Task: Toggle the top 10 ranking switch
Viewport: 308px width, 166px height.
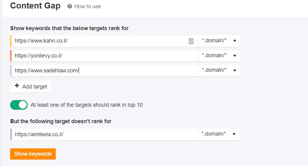Action: tap(19, 105)
